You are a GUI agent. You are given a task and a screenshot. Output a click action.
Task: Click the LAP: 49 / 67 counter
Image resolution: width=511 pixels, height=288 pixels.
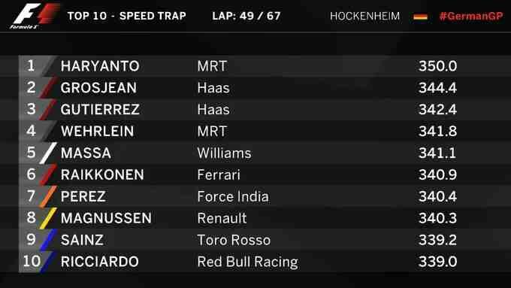point(246,16)
